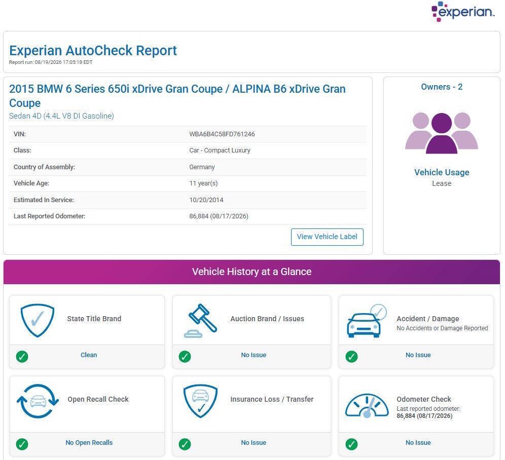This screenshot has height=460, width=505.
Task: Click the 86,884 (08/17/2026) value in table
Action: pyautogui.click(x=219, y=216)
